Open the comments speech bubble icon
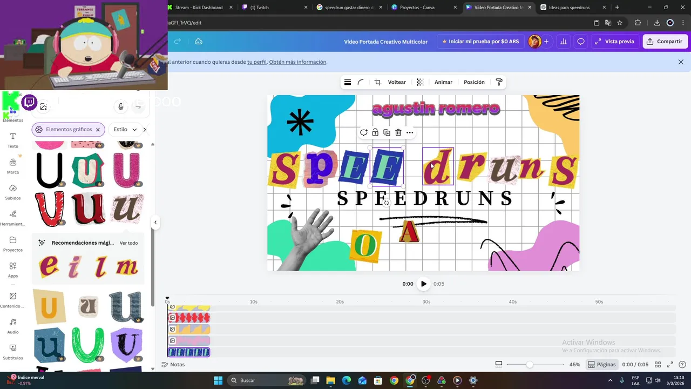The image size is (691, 389). pyautogui.click(x=581, y=42)
